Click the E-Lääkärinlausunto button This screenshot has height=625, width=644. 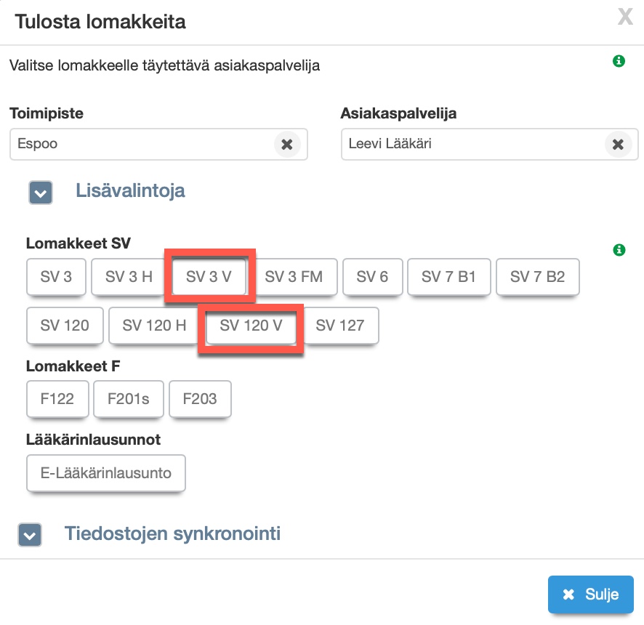(x=105, y=474)
